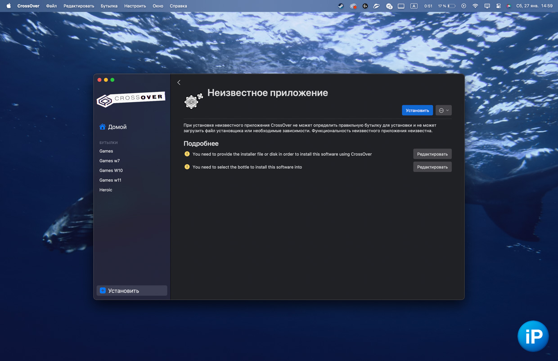Click the 0:51 timer in menu bar

tap(428, 6)
